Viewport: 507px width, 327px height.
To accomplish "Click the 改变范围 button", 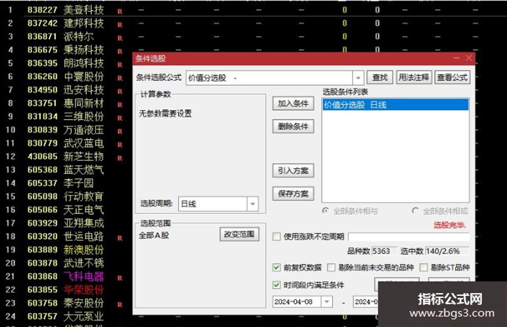I will 239,234.
